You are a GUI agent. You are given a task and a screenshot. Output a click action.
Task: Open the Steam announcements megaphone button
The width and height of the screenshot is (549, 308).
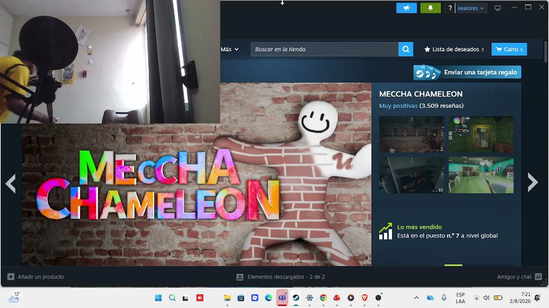pos(407,8)
